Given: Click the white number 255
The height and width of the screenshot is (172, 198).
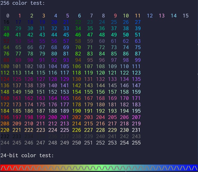Looking at the screenshot, I should click(x=136, y=143).
